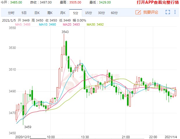Open 打开APP查看完整行情 link
This screenshot has height=139, width=180.
[x=157, y=2]
